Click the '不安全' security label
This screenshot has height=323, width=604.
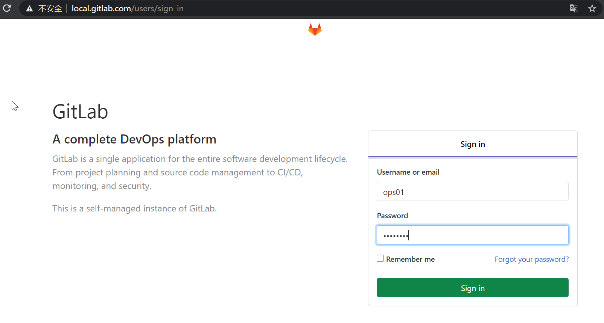[x=50, y=9]
